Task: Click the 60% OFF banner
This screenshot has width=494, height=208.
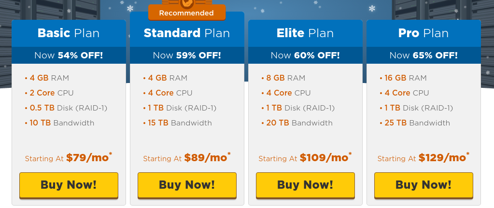Action: (x=305, y=55)
